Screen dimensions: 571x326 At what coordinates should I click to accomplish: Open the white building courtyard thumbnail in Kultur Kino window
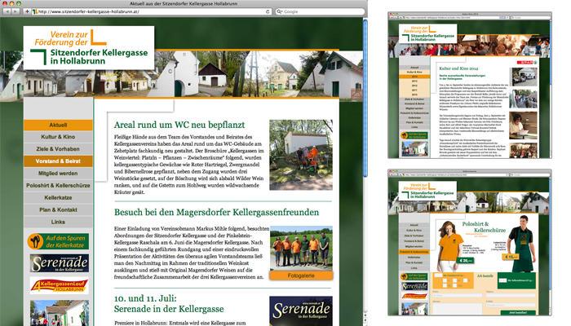point(524,77)
